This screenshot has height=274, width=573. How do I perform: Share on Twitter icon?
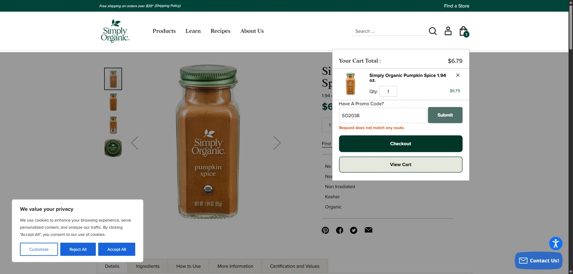(x=354, y=230)
